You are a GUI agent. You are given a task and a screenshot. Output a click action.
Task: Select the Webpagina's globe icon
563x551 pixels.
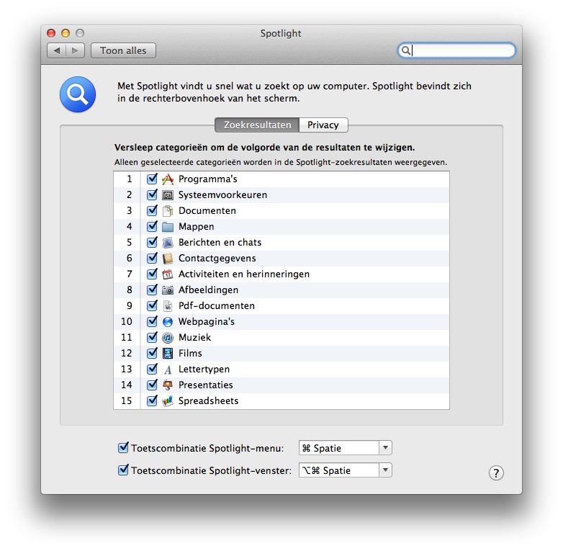point(168,322)
